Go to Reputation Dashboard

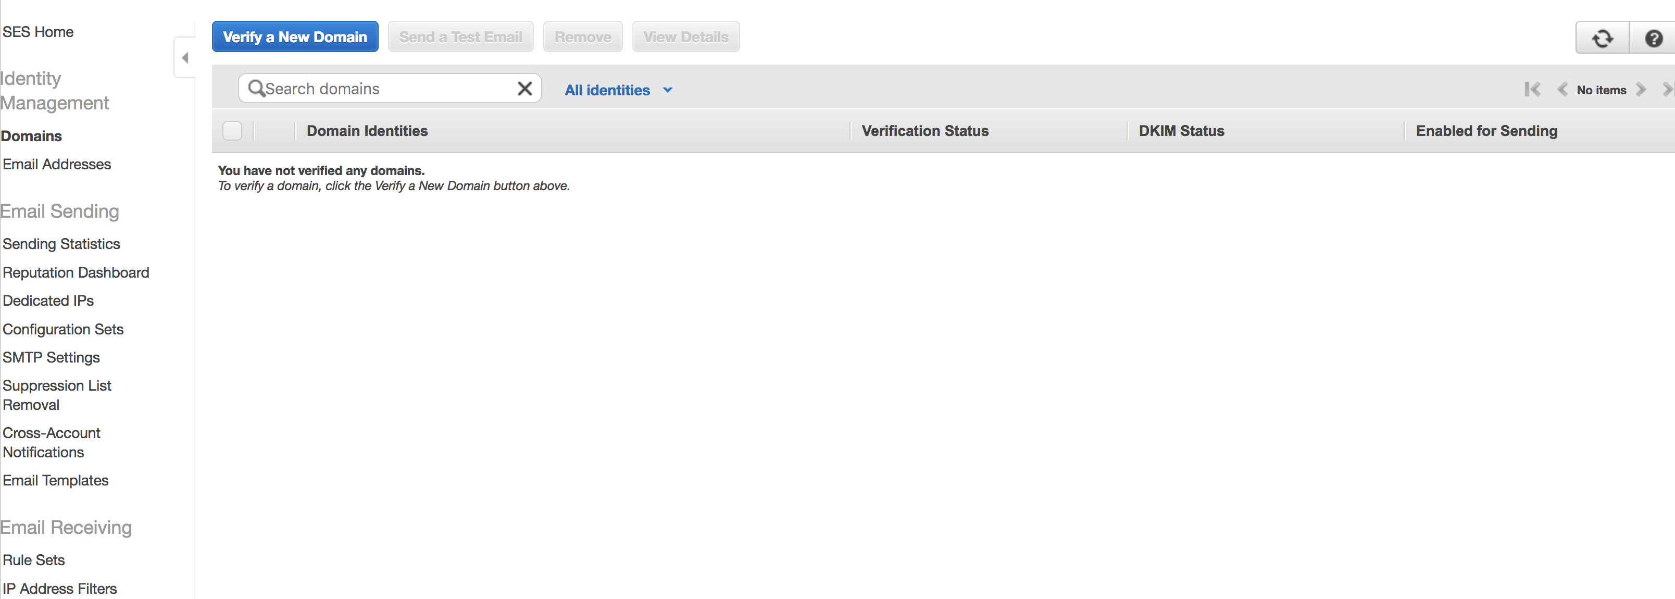tap(76, 272)
